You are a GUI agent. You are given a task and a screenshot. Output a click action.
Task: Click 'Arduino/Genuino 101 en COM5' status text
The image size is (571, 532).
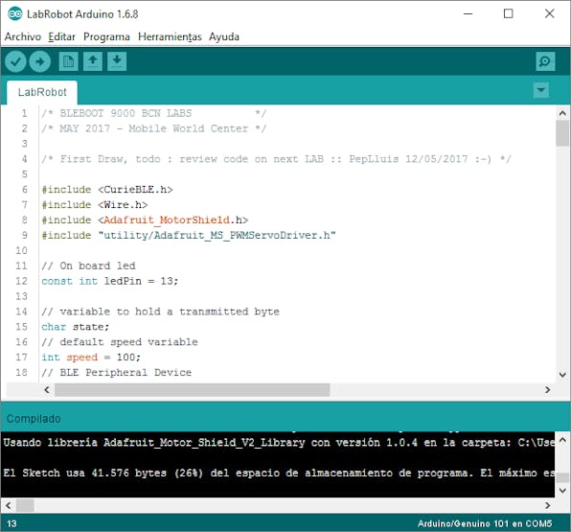pos(485,523)
